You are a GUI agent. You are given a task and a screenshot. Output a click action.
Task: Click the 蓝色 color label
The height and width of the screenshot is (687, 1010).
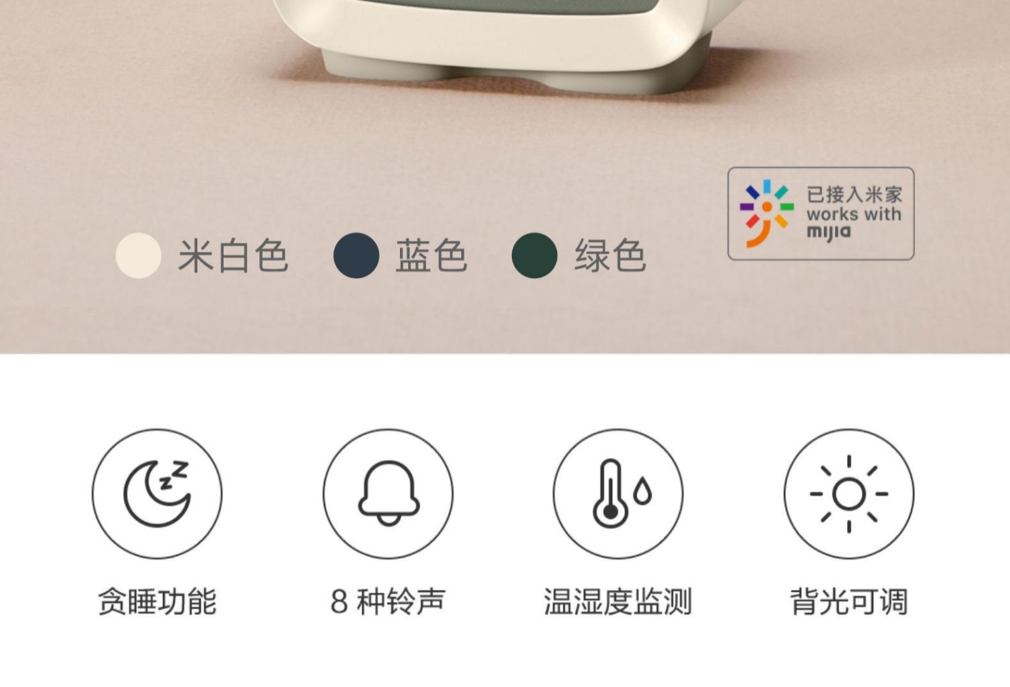click(431, 256)
